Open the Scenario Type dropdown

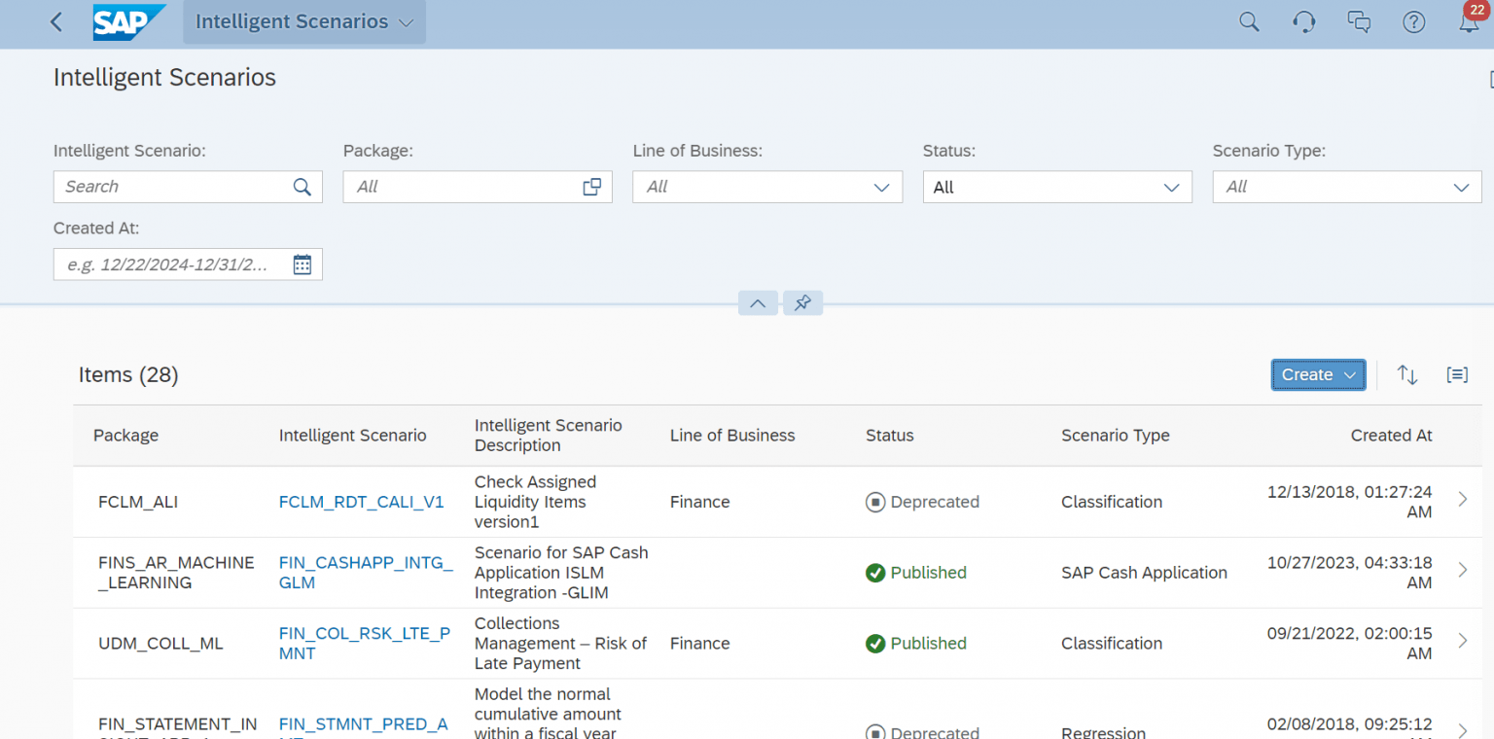(1460, 186)
